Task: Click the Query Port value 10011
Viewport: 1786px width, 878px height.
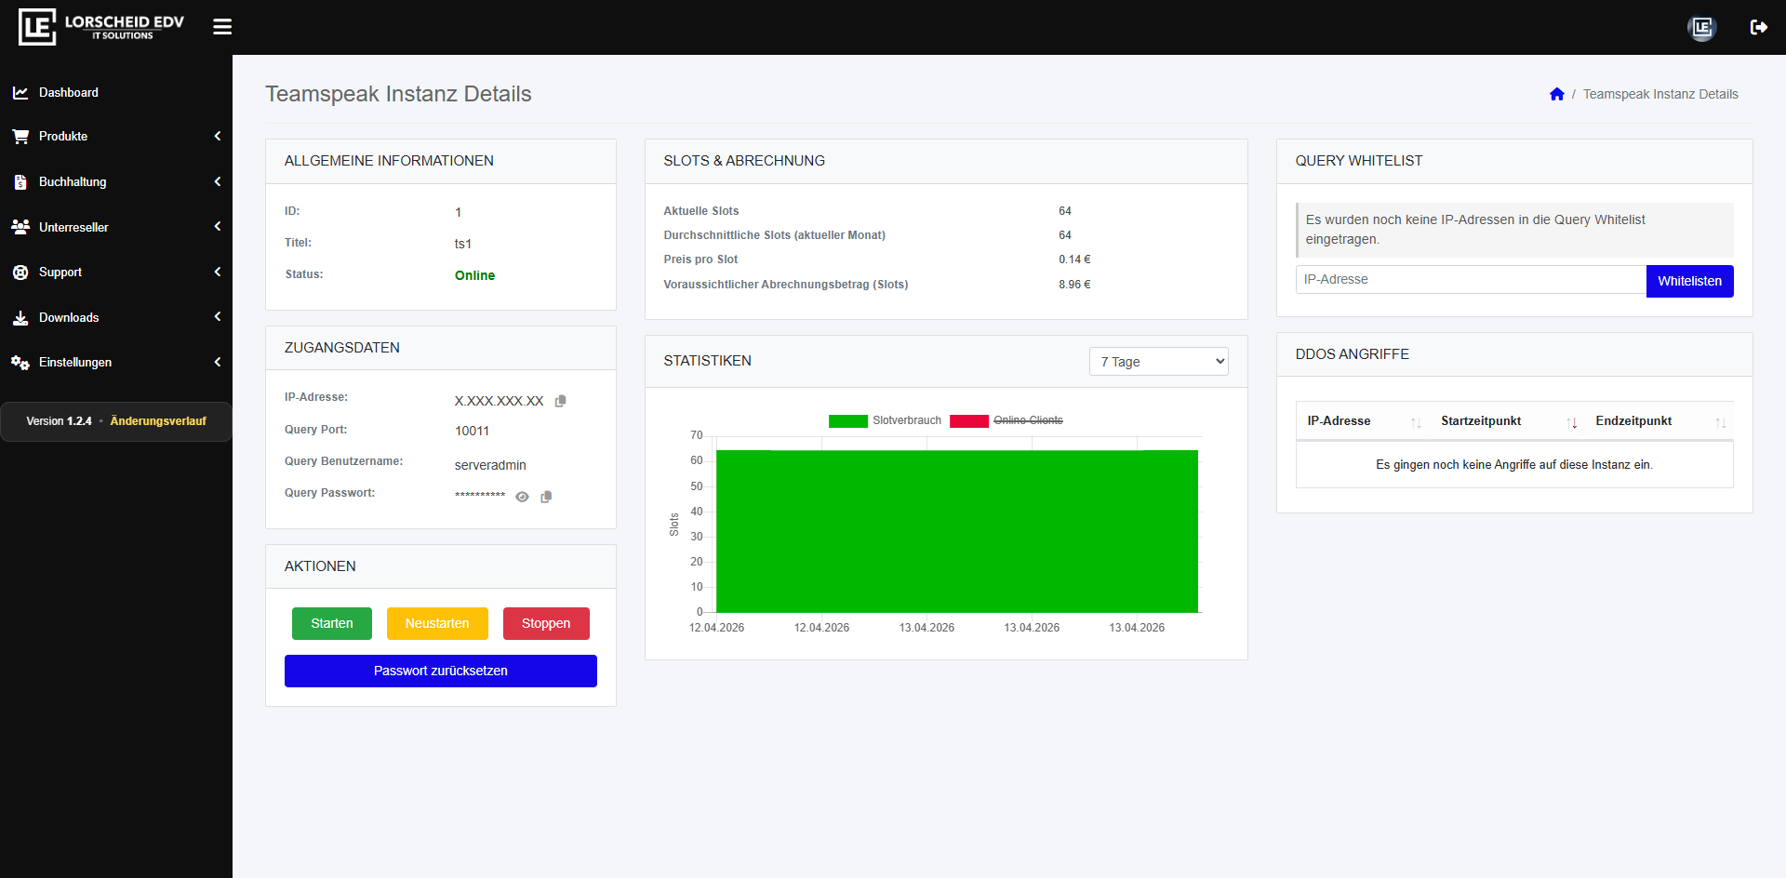Action: 472,431
